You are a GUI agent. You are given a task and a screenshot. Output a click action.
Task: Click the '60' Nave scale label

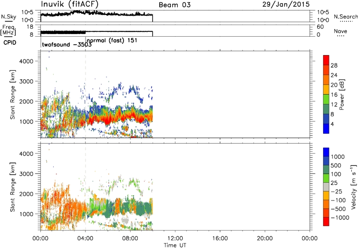click(320, 27)
